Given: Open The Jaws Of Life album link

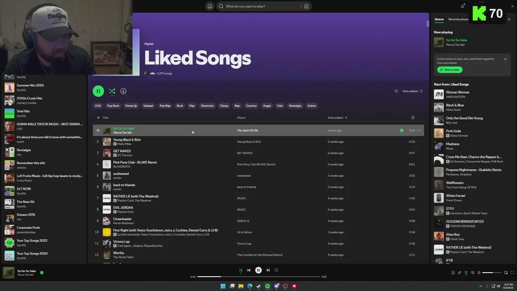Looking at the screenshot, I should click(x=247, y=130).
